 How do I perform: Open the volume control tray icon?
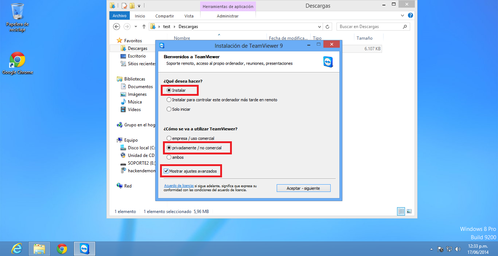pos(458,249)
